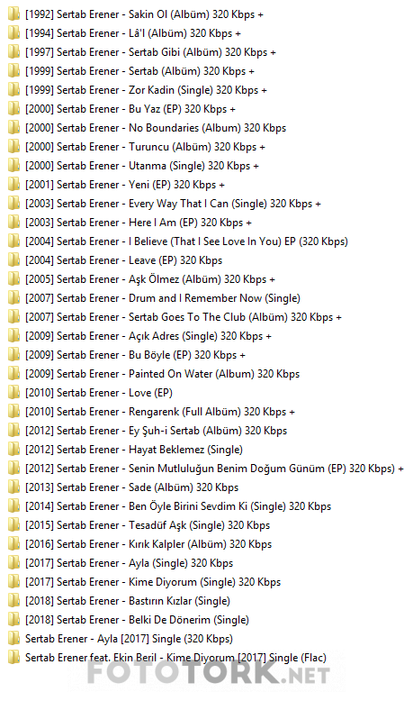The height and width of the screenshot is (701, 413).
Task: Select '[2010] Sertab Erener - Love (EP)' folder name
Action: 99,393
